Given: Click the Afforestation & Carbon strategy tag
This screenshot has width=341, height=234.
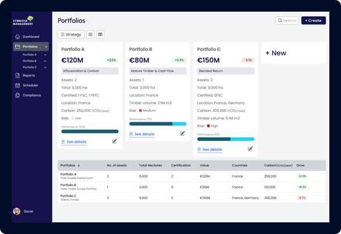Looking at the screenshot, I should (x=90, y=71).
